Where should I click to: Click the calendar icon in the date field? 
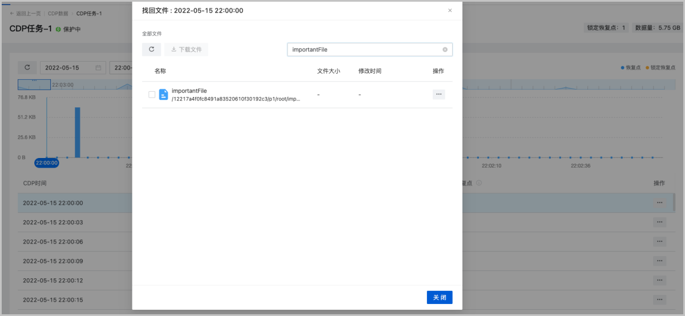point(98,68)
